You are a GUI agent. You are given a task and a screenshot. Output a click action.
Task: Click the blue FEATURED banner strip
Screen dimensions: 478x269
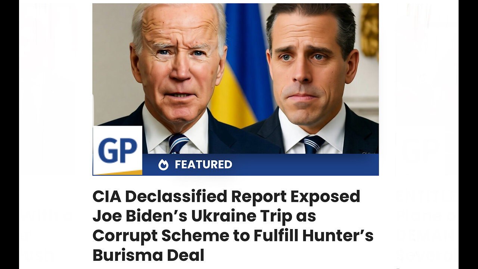(x=260, y=165)
